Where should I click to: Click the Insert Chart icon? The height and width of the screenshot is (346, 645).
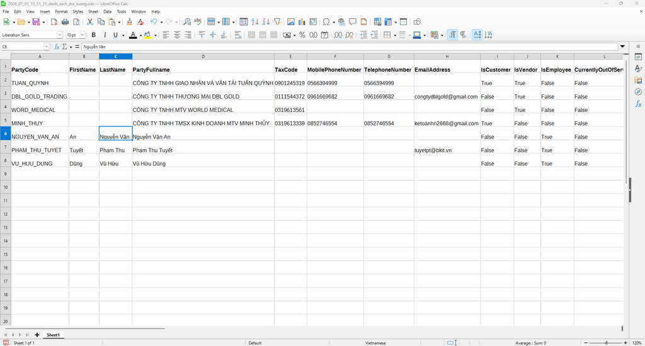coord(302,22)
